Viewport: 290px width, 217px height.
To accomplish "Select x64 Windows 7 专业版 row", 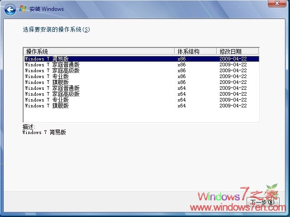I will coord(141,100).
